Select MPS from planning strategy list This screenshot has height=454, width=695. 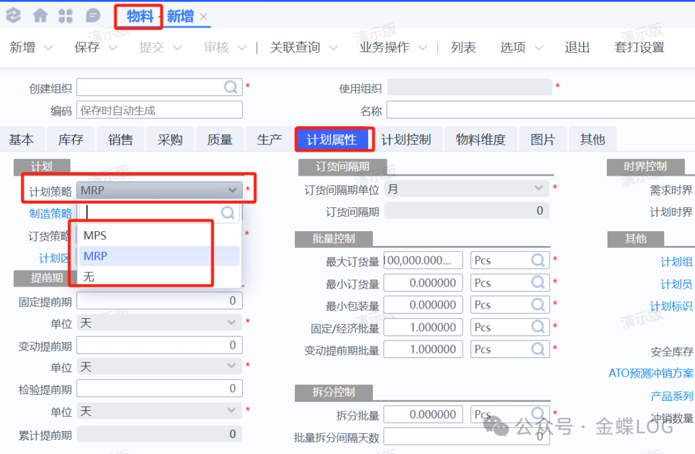tap(95, 236)
